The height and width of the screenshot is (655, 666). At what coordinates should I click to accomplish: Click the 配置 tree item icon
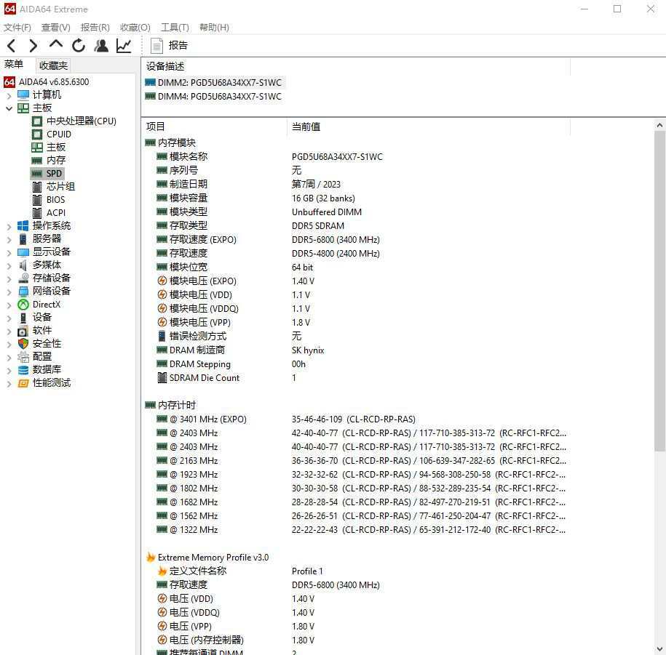pos(23,357)
